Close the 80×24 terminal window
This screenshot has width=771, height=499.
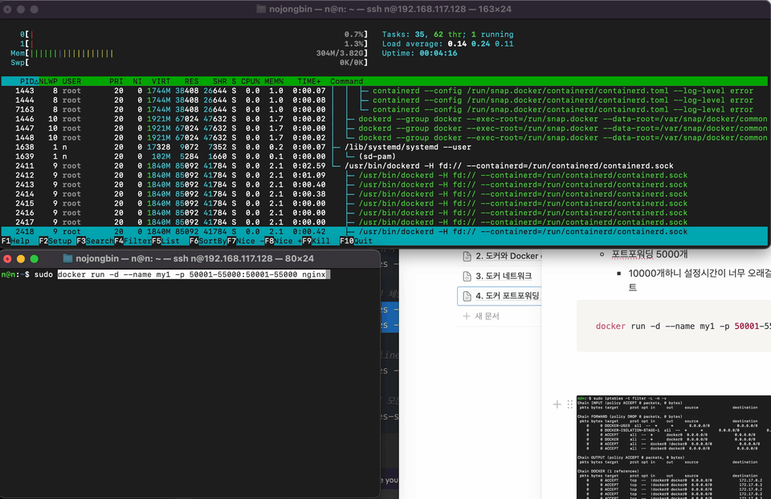coord(7,259)
